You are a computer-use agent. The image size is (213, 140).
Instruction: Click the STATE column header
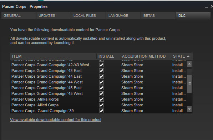(x=182, y=56)
